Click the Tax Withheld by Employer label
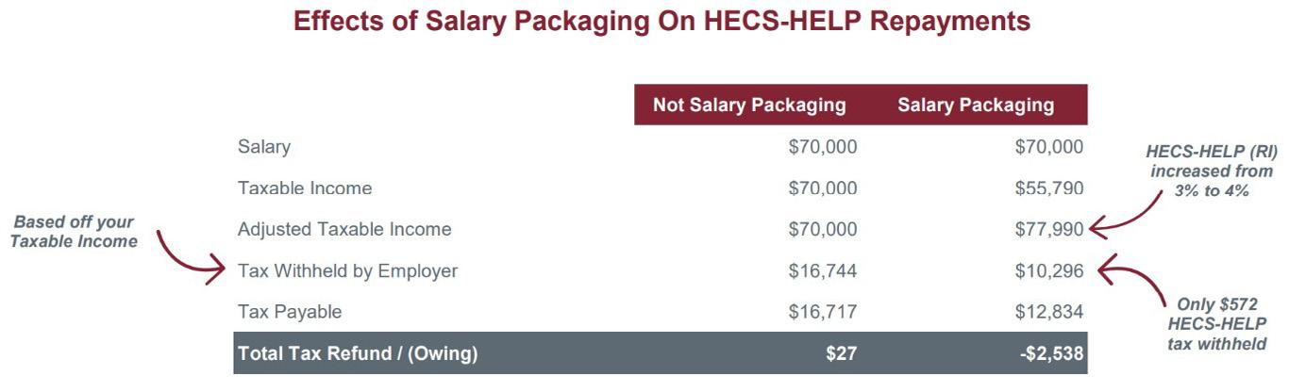Image resolution: width=1289 pixels, height=392 pixels. (x=347, y=271)
